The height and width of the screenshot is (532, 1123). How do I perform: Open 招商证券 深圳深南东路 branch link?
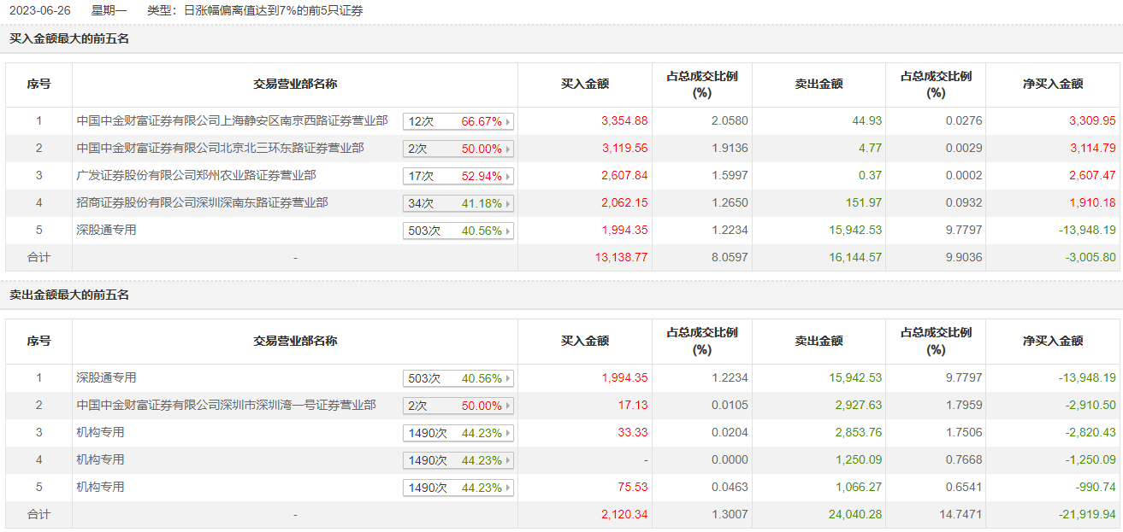(x=202, y=203)
